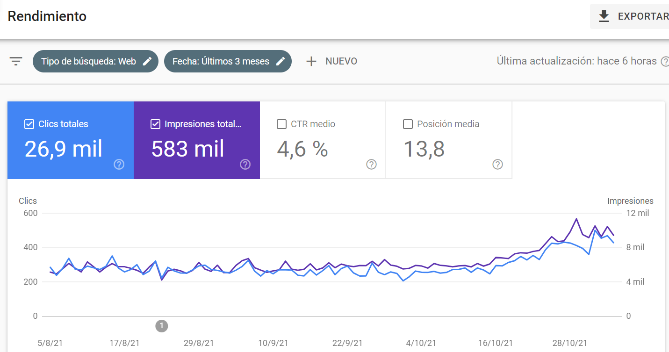This screenshot has height=352, width=669.
Task: Click 'Última actualización: hace 6 horas' text
Action: pos(577,61)
